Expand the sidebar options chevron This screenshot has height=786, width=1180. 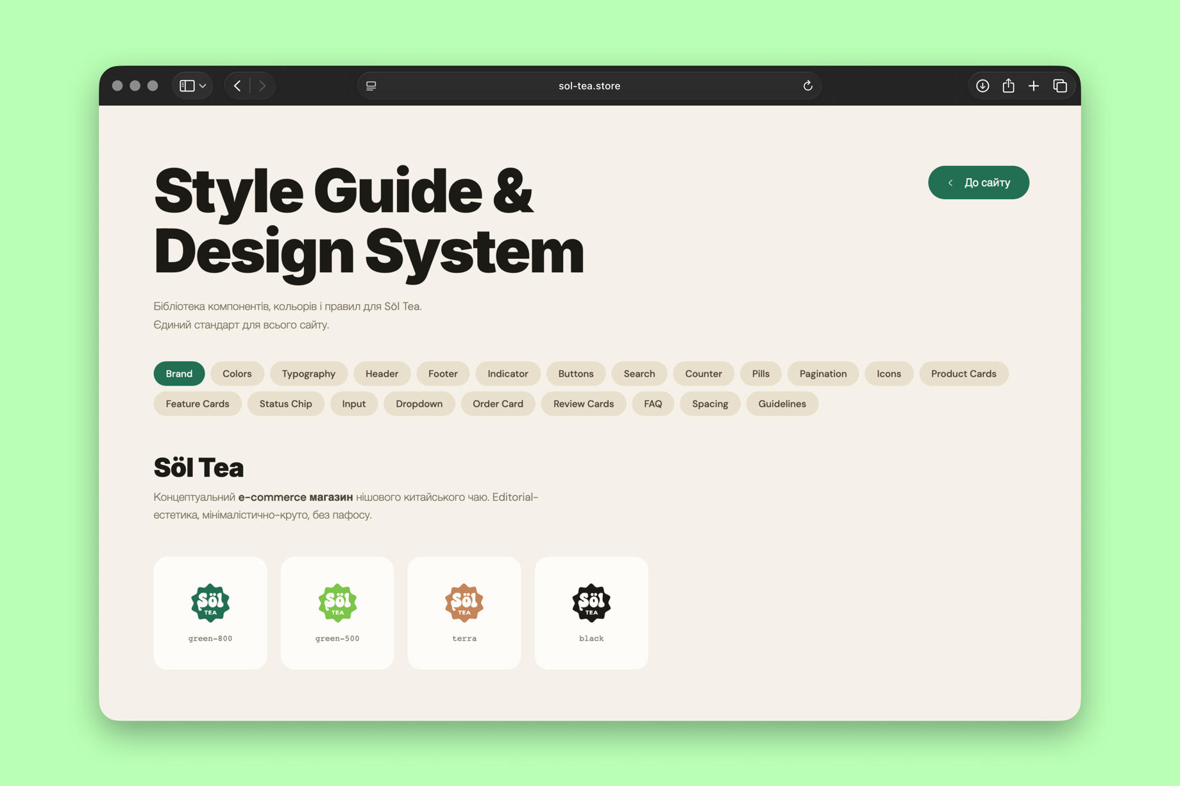coord(203,86)
